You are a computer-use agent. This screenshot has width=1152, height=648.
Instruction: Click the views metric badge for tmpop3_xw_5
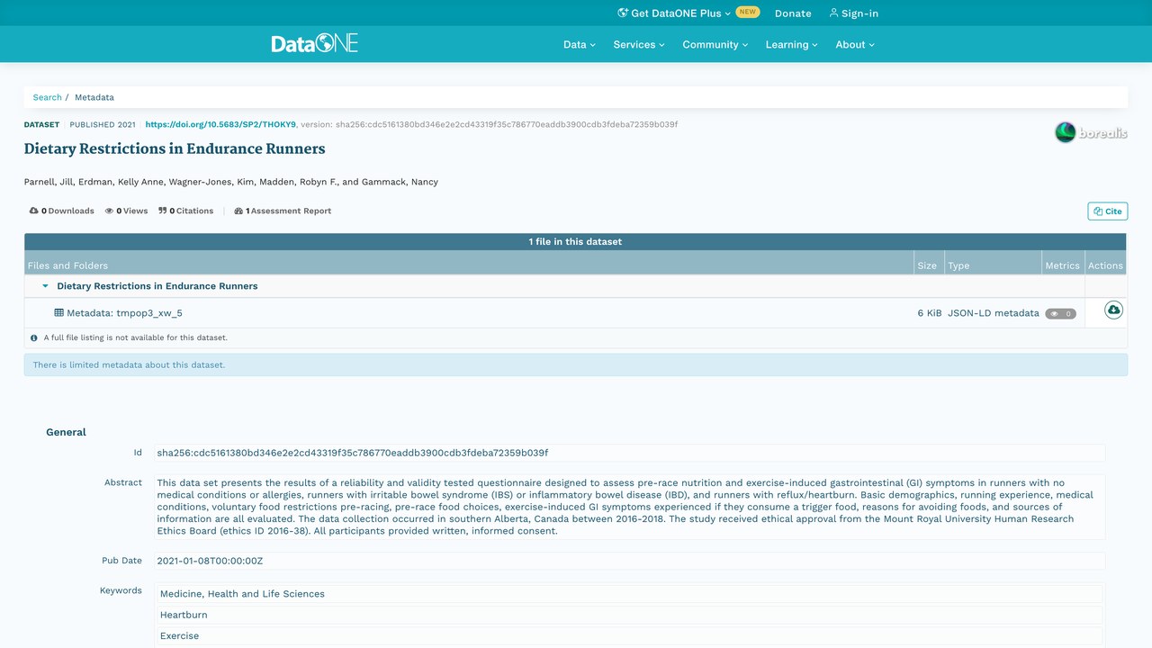tap(1060, 314)
